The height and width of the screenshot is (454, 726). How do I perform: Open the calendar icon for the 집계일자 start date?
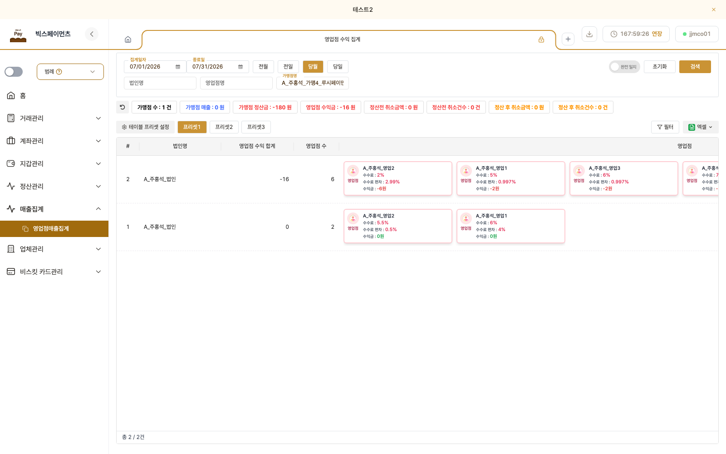(178, 67)
